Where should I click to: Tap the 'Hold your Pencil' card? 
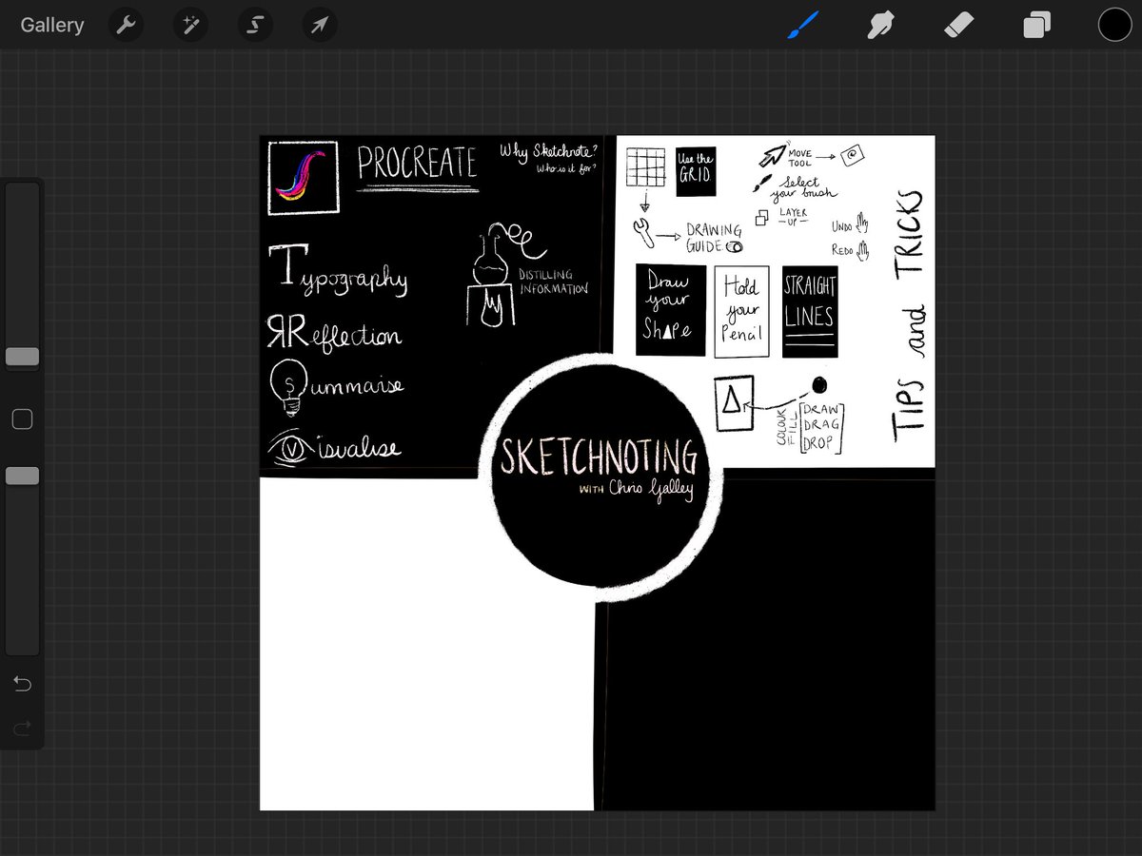tap(741, 311)
